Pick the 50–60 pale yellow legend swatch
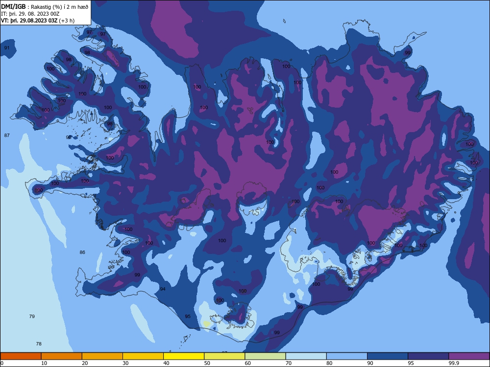Image resolution: width=490 pixels, height=367 pixels. point(225,356)
